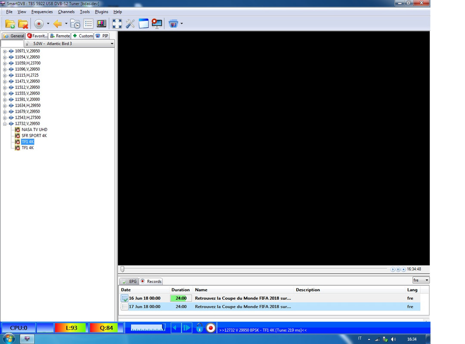Click the status bar record button
Image resolution: width=465 pixels, height=344 pixels.
coord(211,328)
